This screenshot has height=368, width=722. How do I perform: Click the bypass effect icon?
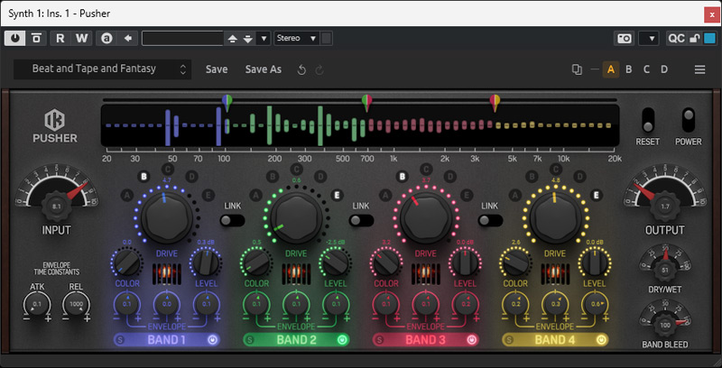[36, 38]
